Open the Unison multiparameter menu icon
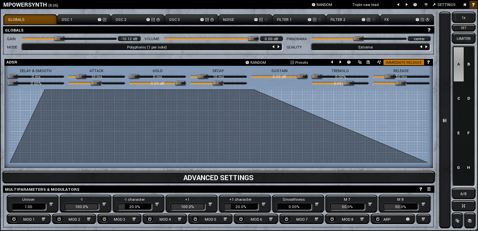This screenshot has height=231, width=478. point(51,204)
